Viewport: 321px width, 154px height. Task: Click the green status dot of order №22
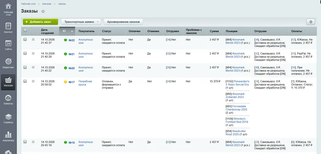pyautogui.click(x=65, y=40)
